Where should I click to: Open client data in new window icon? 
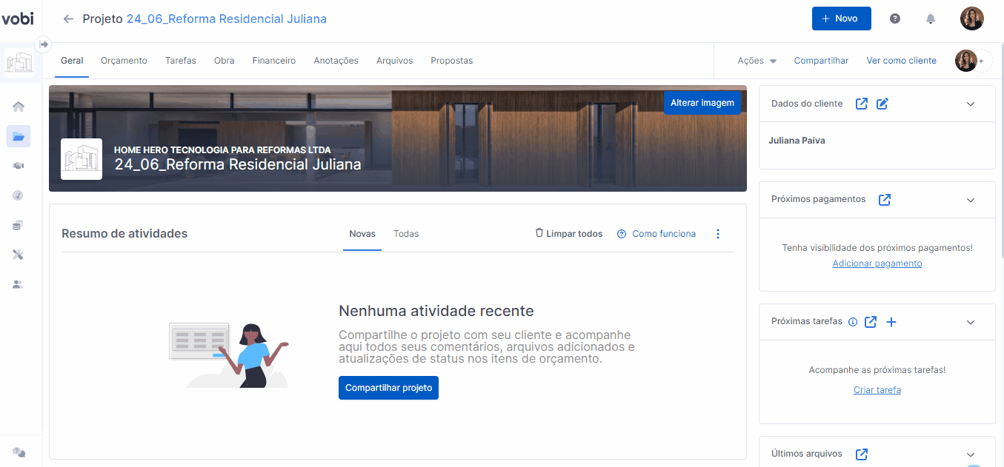pyautogui.click(x=861, y=104)
